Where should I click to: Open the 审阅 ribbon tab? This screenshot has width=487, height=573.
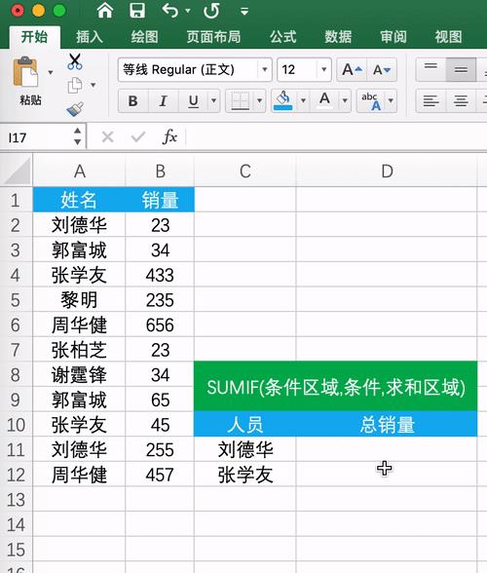393,37
